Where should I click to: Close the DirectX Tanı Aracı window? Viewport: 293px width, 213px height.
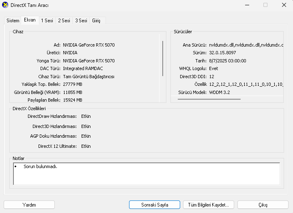pyautogui.click(x=284, y=5)
